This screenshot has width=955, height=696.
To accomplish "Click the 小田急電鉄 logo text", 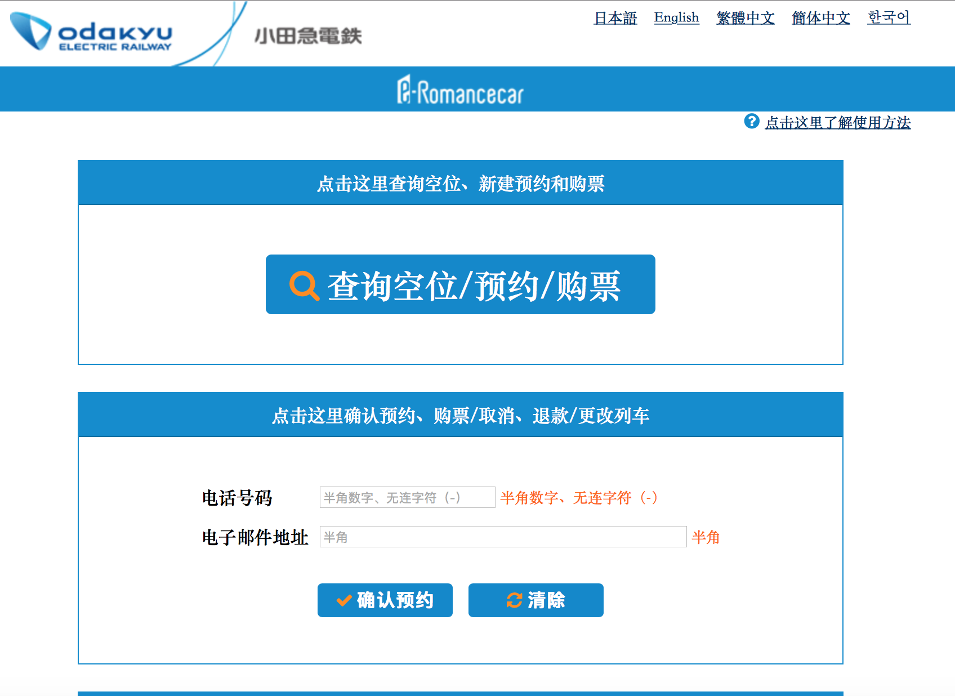I will click(308, 36).
